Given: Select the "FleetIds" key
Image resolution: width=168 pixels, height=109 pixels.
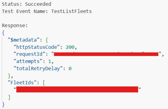Looking at the screenshot, I should pyautogui.click(x=22, y=83).
